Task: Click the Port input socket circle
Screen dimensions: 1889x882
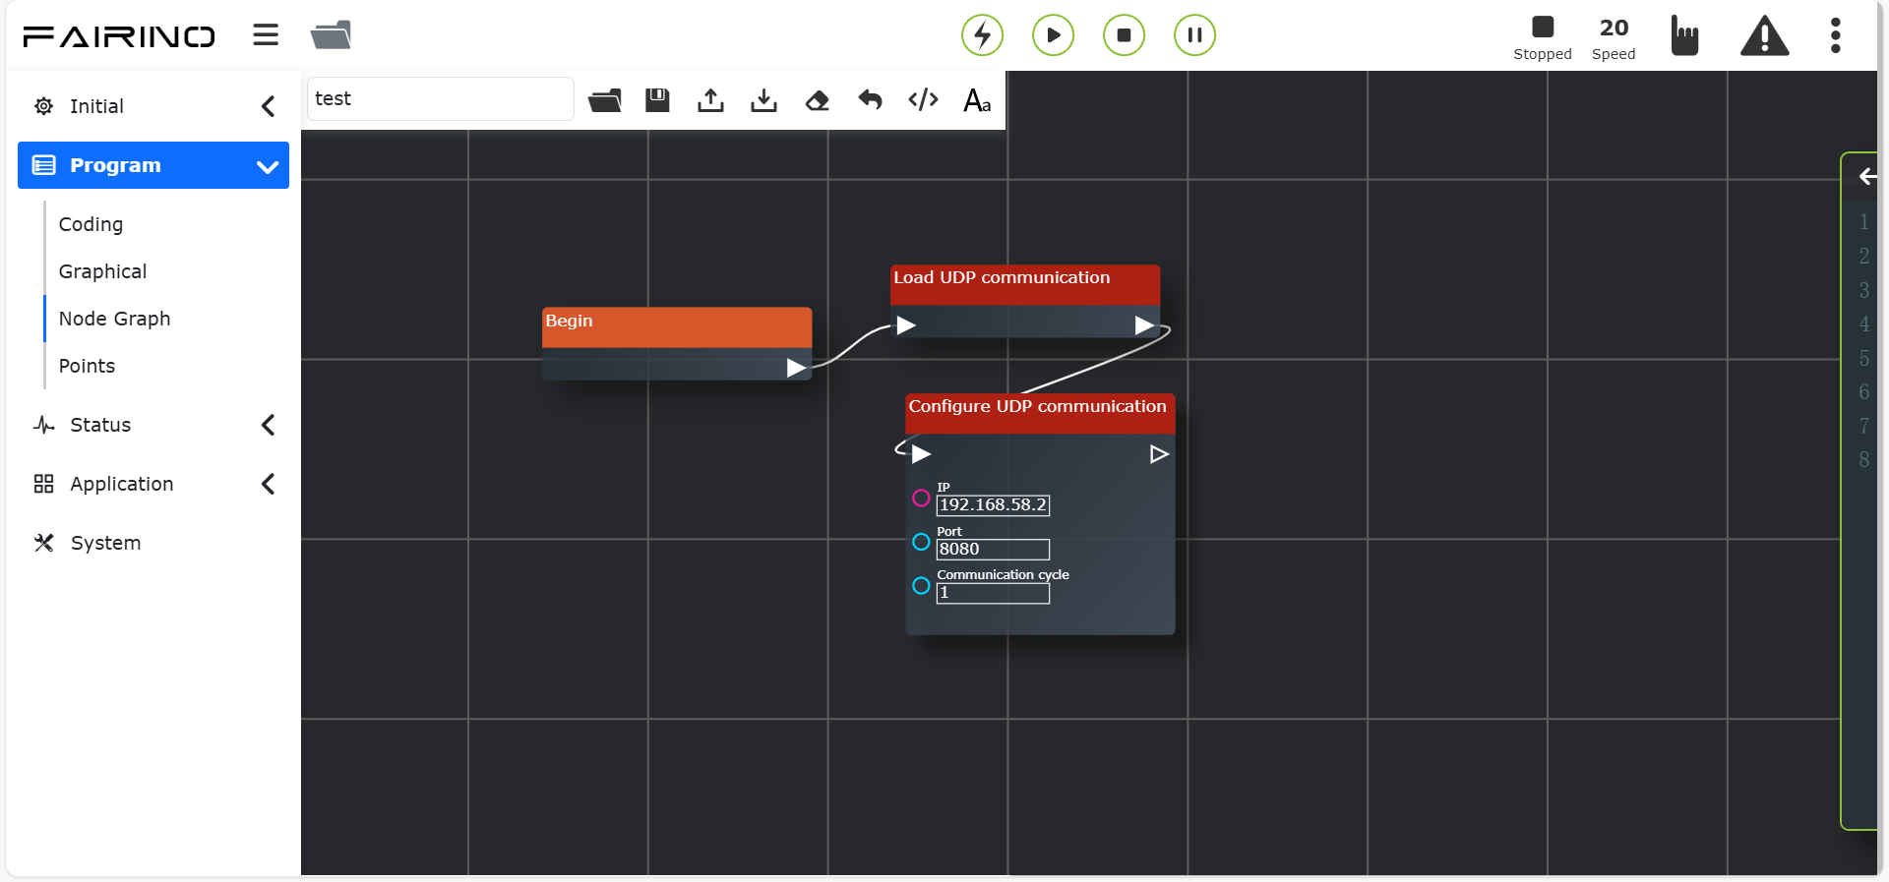Action: [921, 542]
